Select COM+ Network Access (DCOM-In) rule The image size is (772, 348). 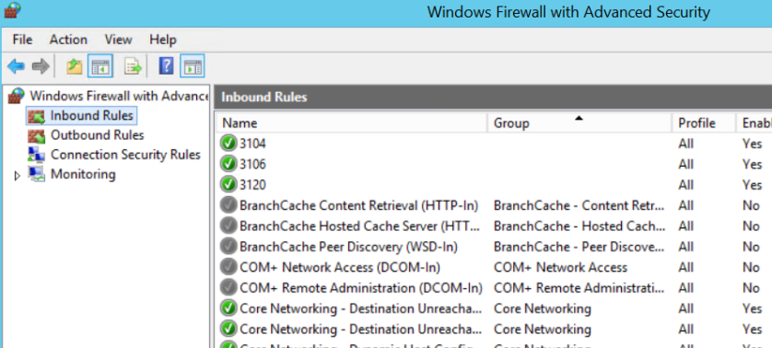click(x=340, y=267)
